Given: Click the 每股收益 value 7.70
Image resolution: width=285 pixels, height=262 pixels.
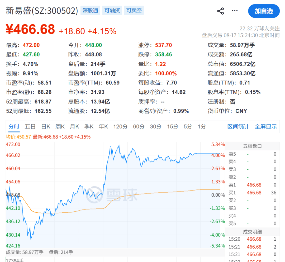Looking at the screenshot, I should pyautogui.click(x=172, y=83).
